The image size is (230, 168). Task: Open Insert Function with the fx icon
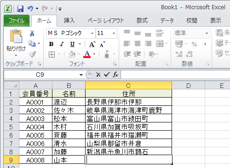[115, 75]
